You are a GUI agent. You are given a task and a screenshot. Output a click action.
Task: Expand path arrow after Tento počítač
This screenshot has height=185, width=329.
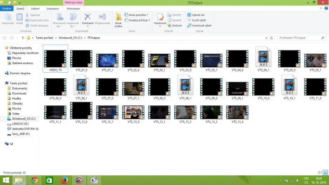(56, 38)
